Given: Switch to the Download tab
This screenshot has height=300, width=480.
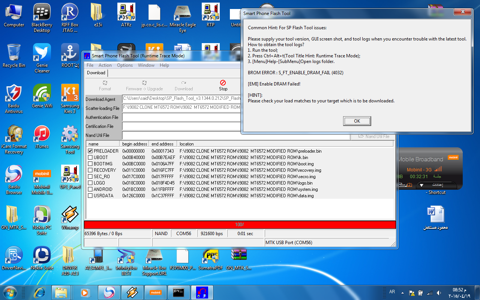Looking at the screenshot, I should point(96,73).
